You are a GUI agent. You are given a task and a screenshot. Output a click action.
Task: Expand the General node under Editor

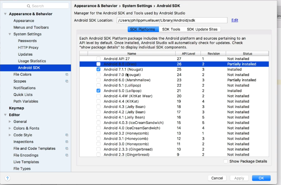(10, 122)
